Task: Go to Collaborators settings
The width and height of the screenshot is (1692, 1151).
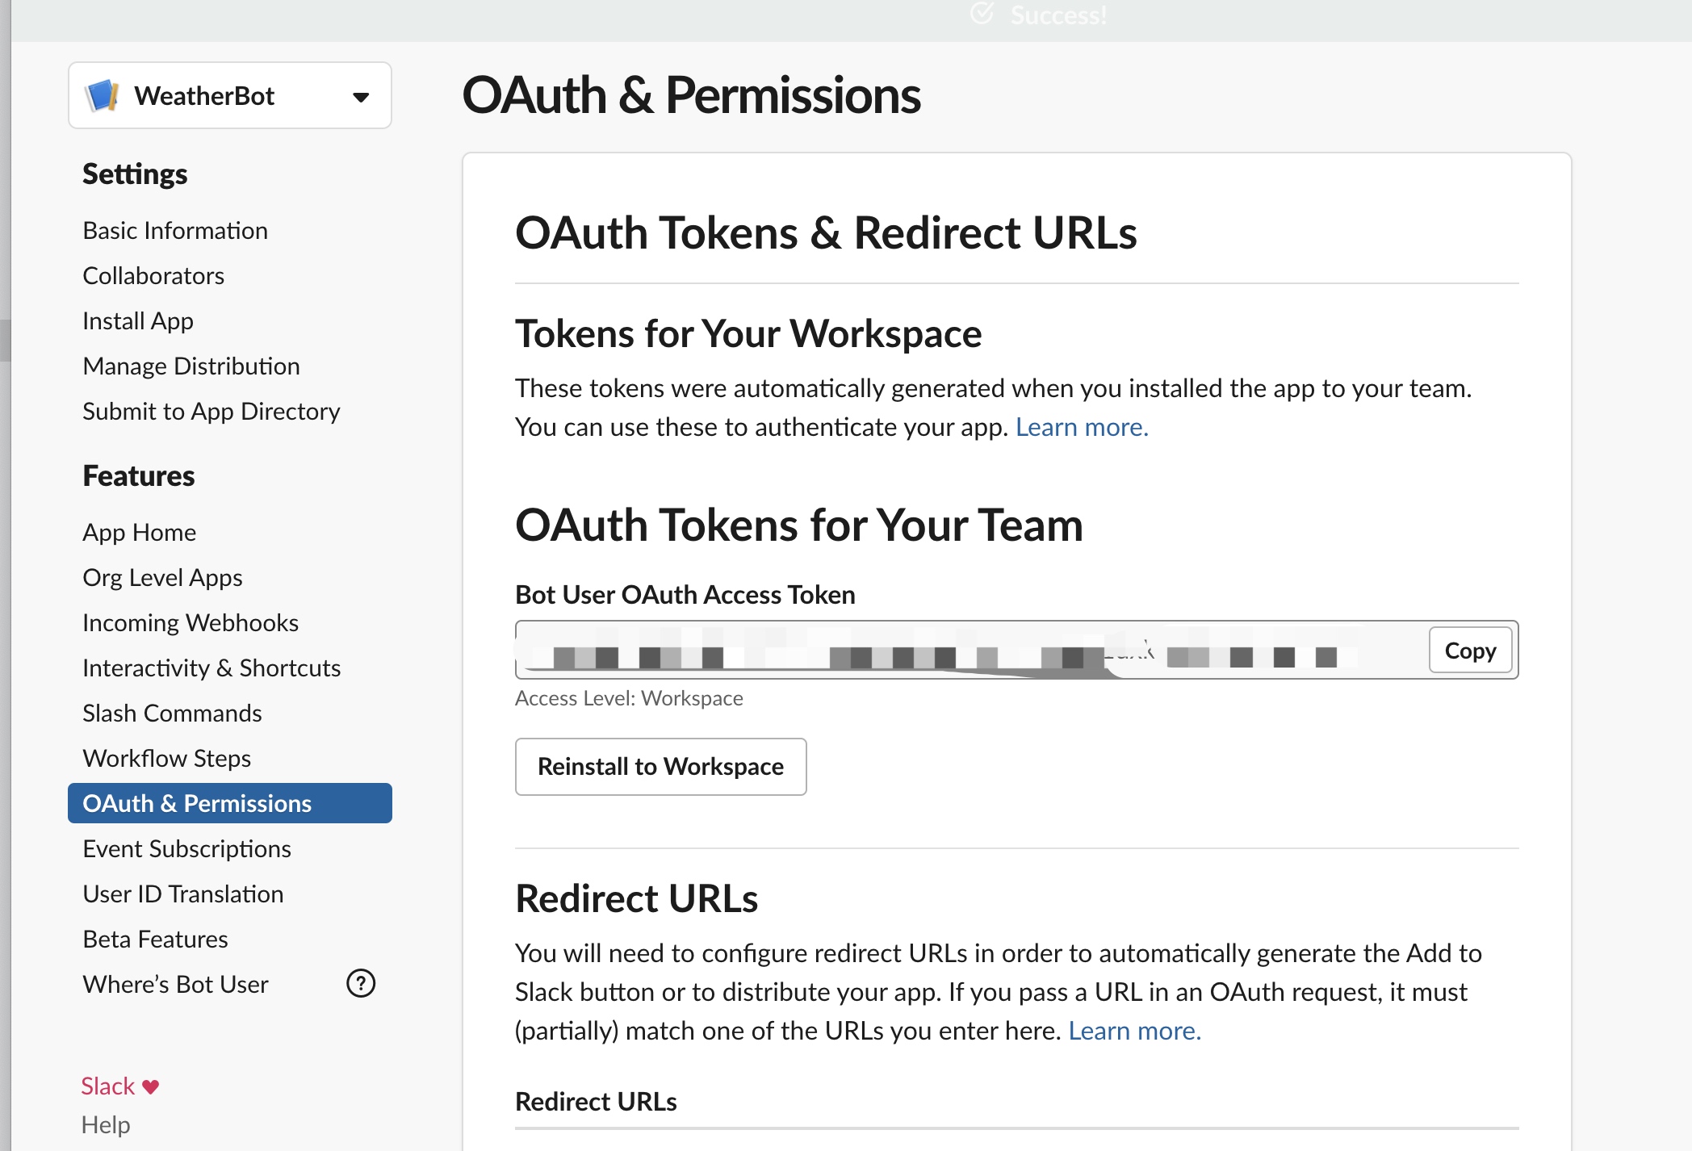Action: [153, 276]
